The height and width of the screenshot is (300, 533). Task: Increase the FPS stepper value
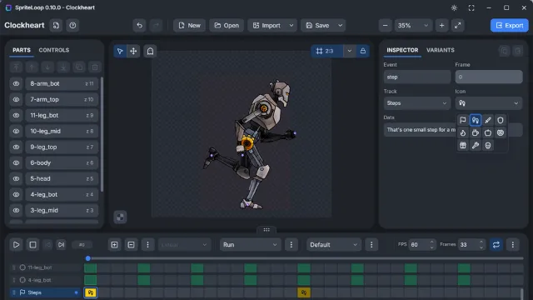click(x=431, y=242)
